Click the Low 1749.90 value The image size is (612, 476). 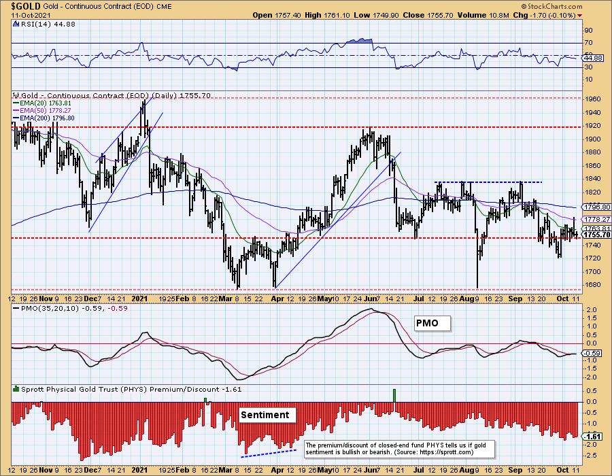[x=376, y=15]
